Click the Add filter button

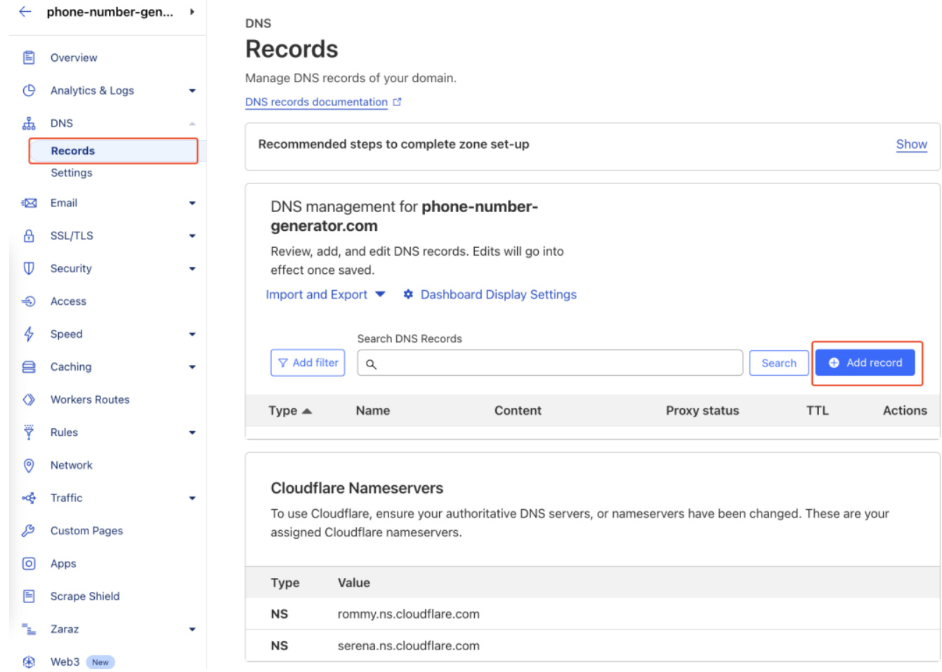[308, 362]
